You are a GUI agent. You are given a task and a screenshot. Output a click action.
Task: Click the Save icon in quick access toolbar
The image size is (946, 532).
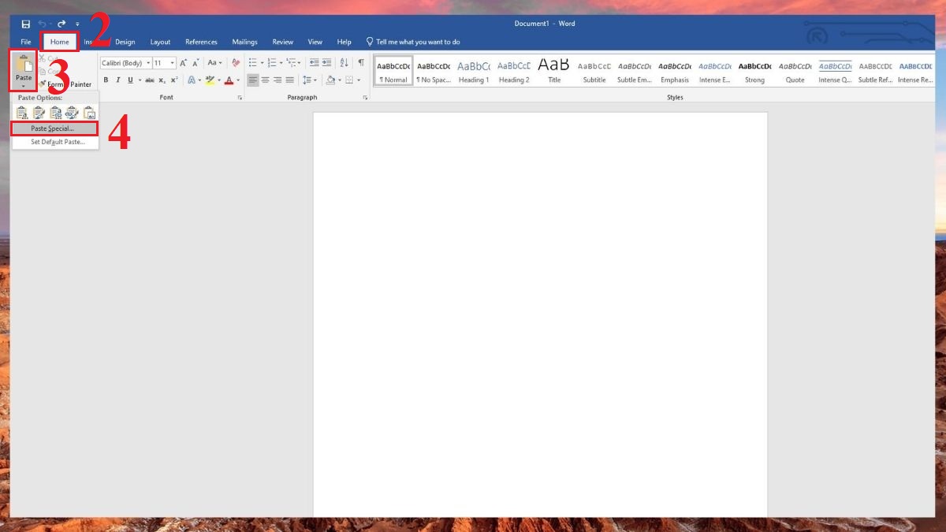[26, 24]
